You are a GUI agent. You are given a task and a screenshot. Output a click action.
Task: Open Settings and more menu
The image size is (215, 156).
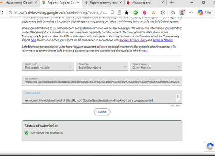[191, 12]
